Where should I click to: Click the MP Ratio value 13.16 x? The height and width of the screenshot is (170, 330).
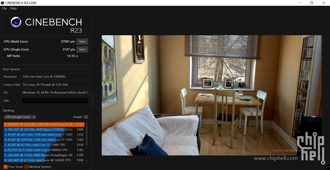pos(72,56)
